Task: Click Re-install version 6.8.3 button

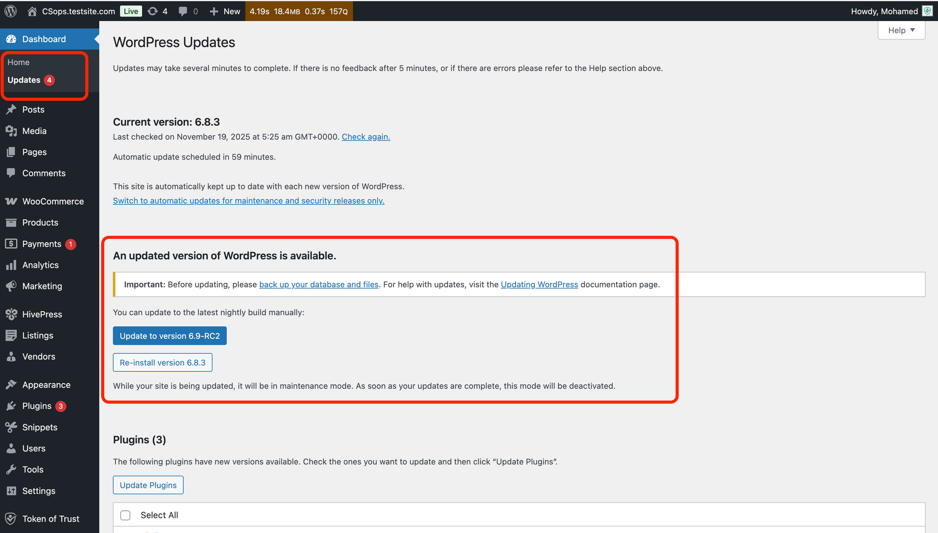Action: tap(162, 363)
